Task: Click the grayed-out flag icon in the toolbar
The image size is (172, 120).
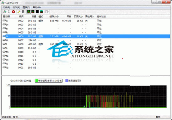Action: pos(9,12)
